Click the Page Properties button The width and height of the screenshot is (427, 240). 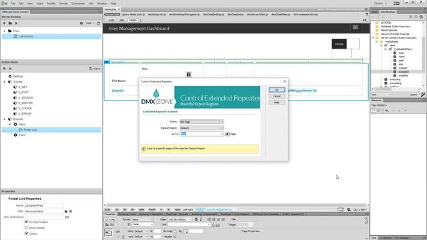[252, 231]
